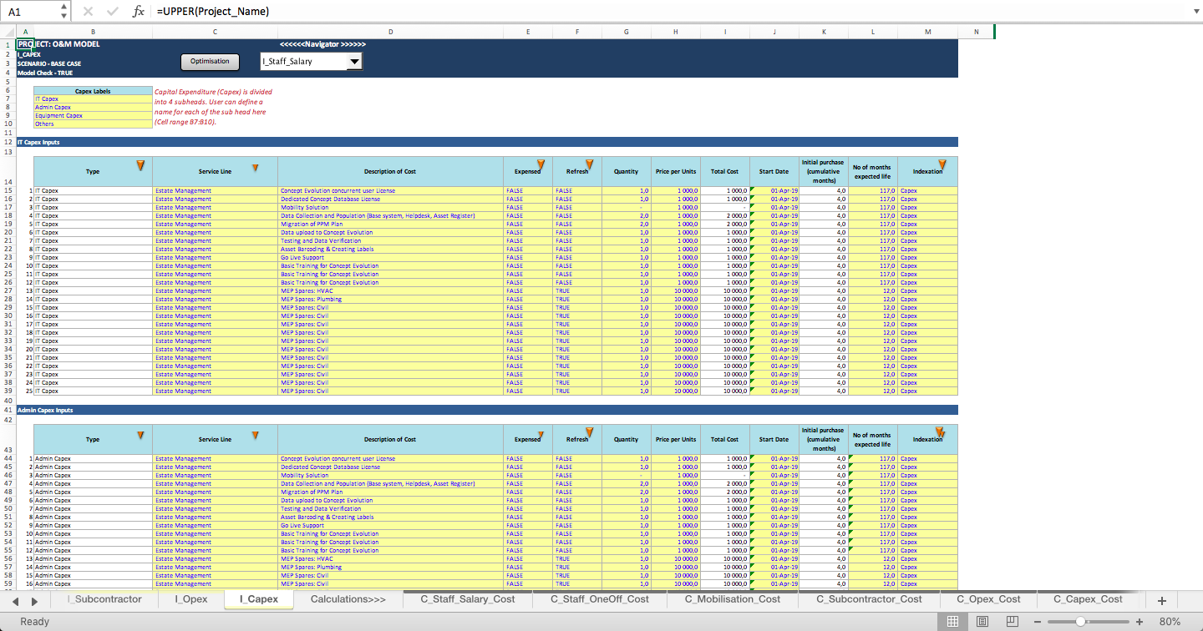Click the confirm checkmark icon in the formula bar
Image resolution: width=1203 pixels, height=631 pixels.
(112, 12)
